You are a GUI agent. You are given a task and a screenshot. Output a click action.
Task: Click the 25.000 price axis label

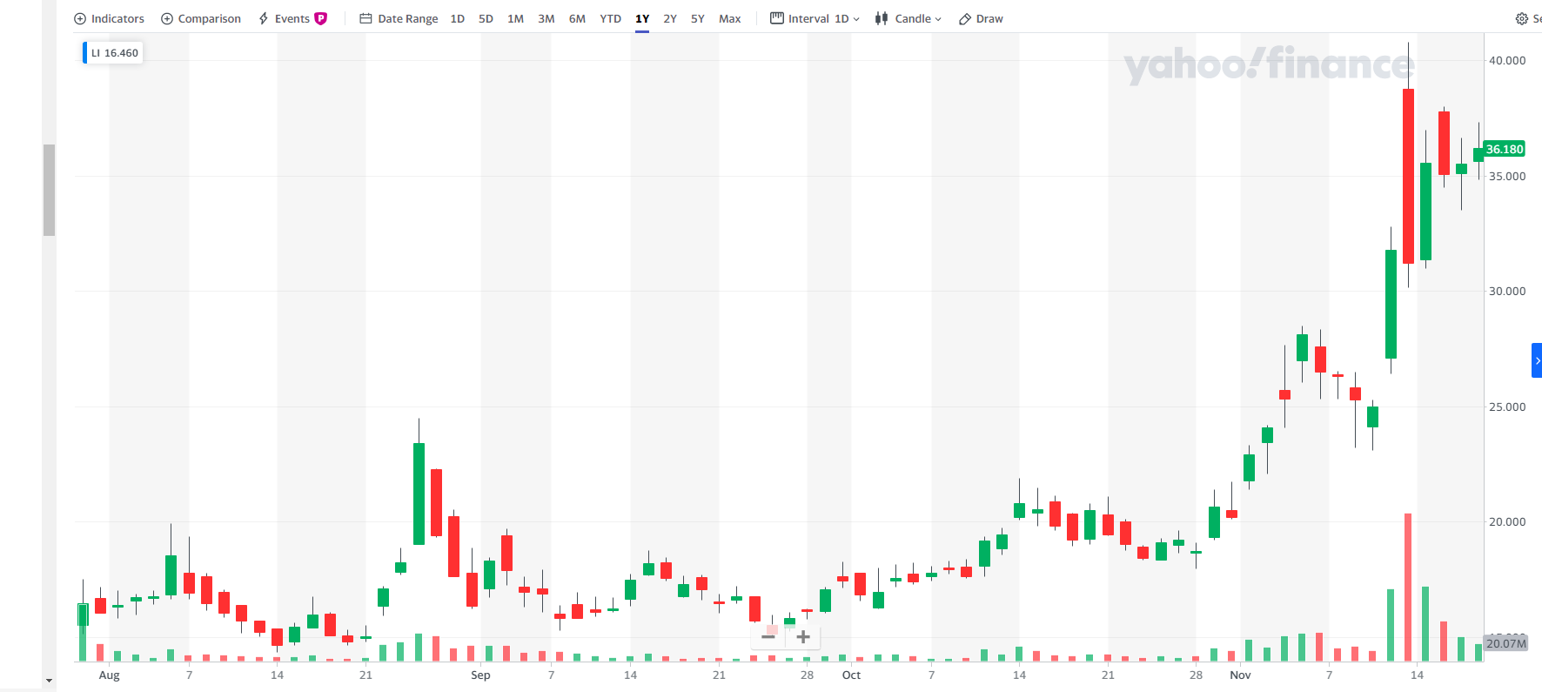[x=1507, y=406]
